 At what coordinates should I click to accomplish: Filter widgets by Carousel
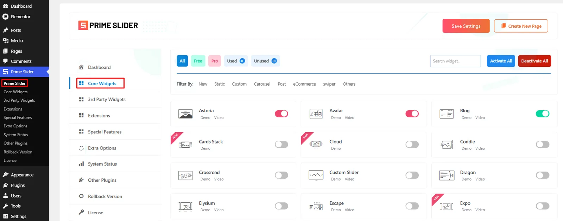click(x=262, y=84)
